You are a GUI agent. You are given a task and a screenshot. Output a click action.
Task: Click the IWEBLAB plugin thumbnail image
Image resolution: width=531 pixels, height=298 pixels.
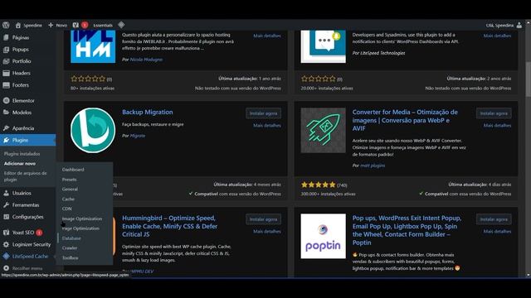click(x=93, y=46)
